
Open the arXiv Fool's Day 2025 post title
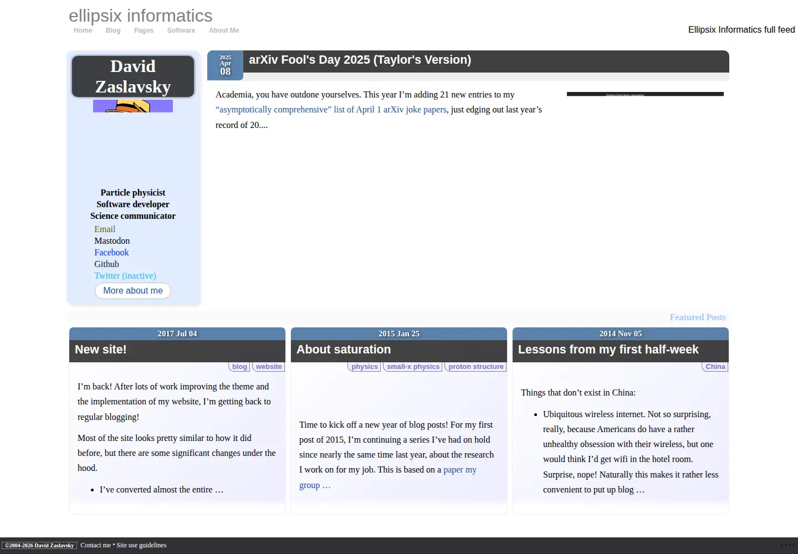(360, 60)
